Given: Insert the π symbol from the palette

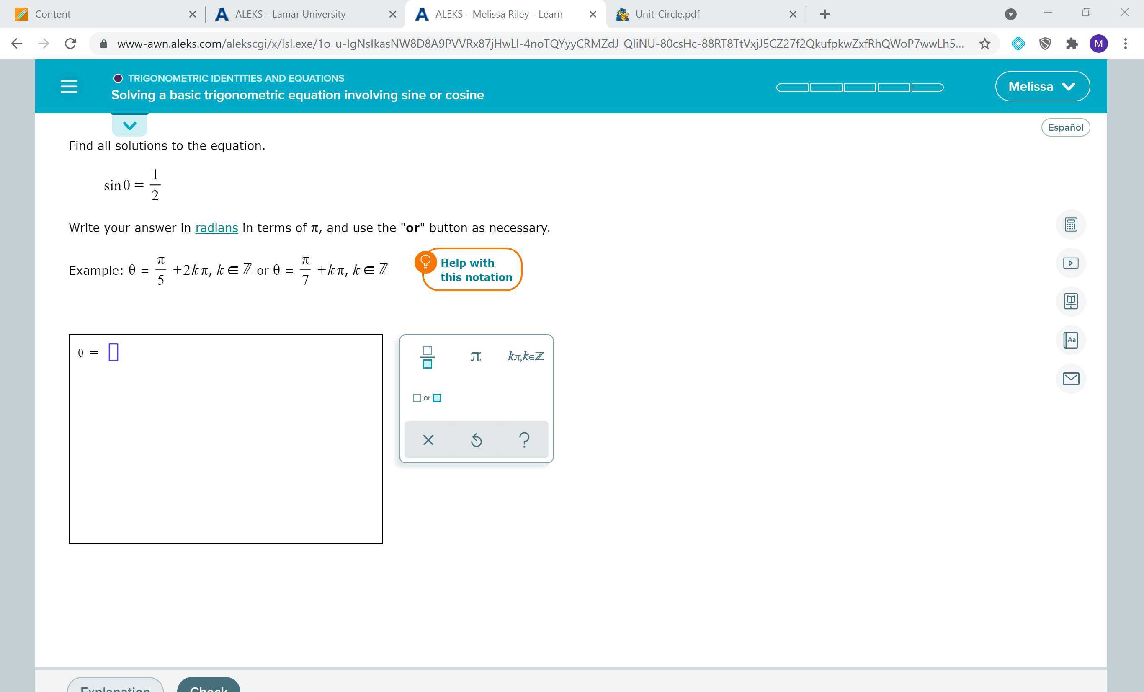Looking at the screenshot, I should pyautogui.click(x=475, y=357).
